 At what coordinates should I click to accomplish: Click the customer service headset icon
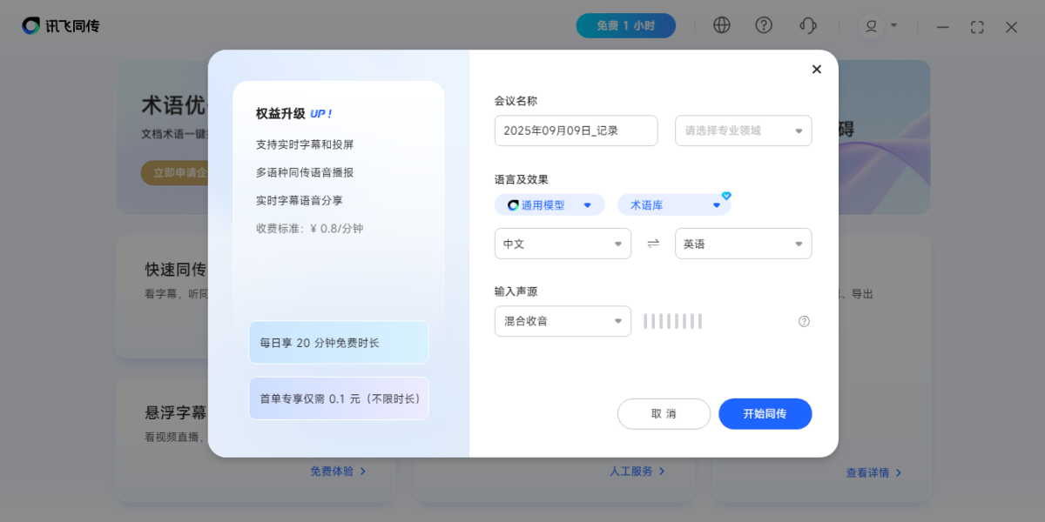[x=807, y=25]
